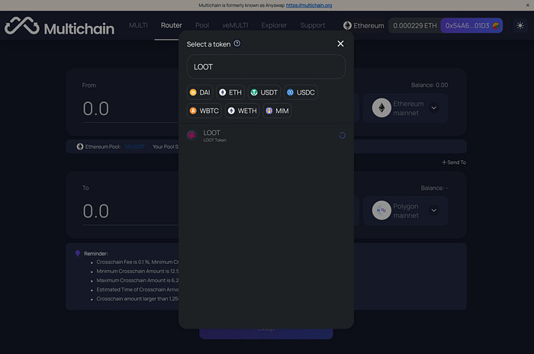Viewport: 534px width, 354px height.
Task: Close the Select a token dialog
Action: (x=340, y=43)
